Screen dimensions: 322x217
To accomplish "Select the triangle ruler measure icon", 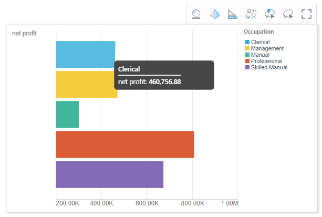I will pyautogui.click(x=233, y=14).
